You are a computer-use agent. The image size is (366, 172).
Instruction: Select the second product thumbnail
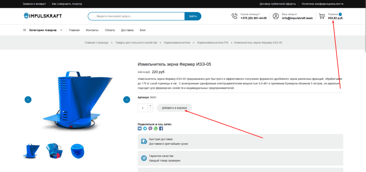coord(55,151)
